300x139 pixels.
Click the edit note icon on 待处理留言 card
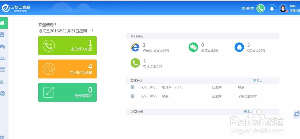click(49, 92)
